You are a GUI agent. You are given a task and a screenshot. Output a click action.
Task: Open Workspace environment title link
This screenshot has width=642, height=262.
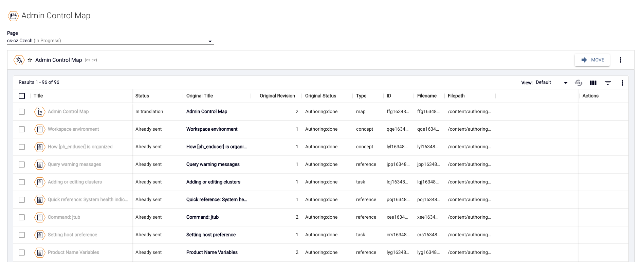click(x=73, y=129)
